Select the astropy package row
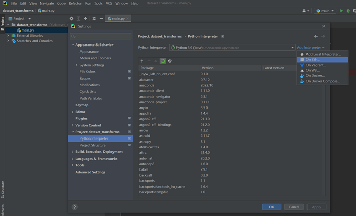 [232, 142]
